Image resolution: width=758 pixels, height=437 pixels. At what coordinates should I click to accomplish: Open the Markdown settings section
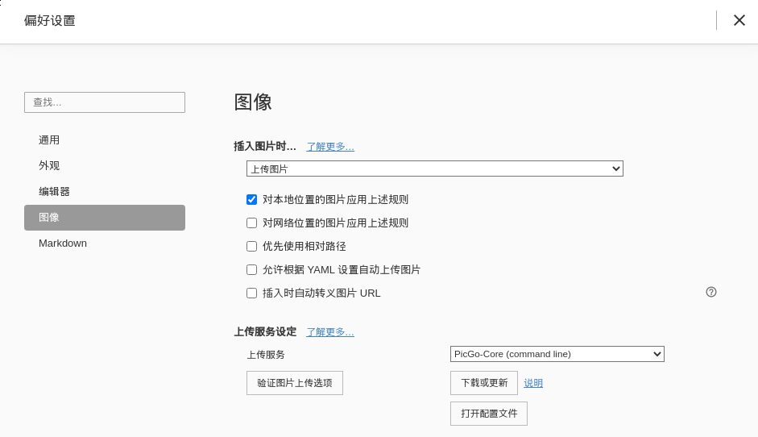63,243
